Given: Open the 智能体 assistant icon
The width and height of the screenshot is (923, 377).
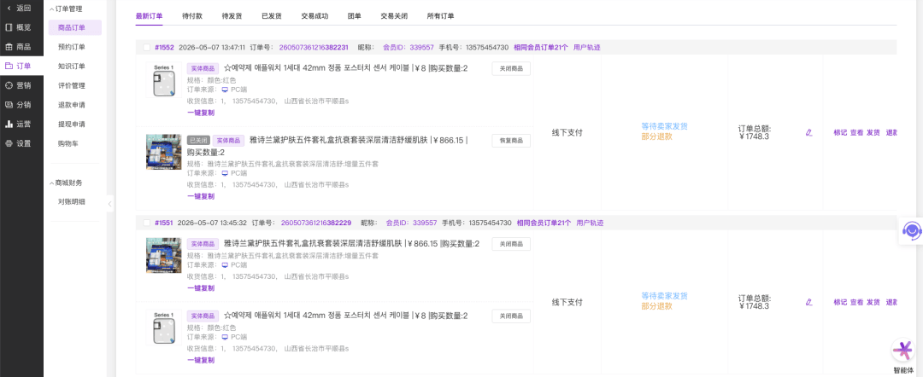Looking at the screenshot, I should click(x=902, y=351).
